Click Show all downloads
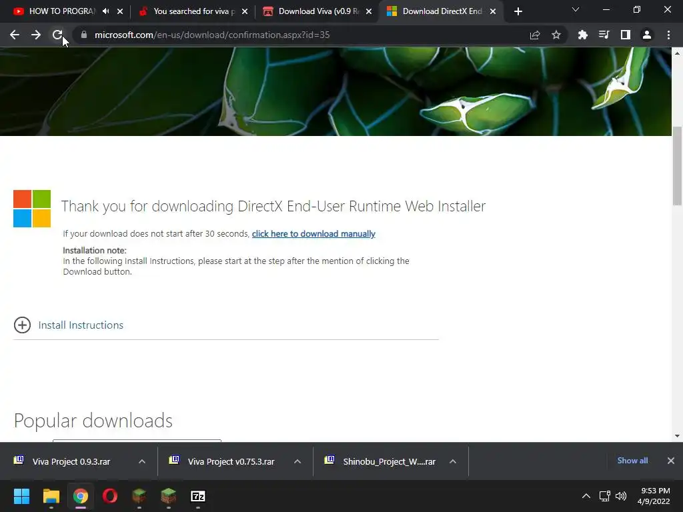The height and width of the screenshot is (512, 683). click(x=632, y=461)
